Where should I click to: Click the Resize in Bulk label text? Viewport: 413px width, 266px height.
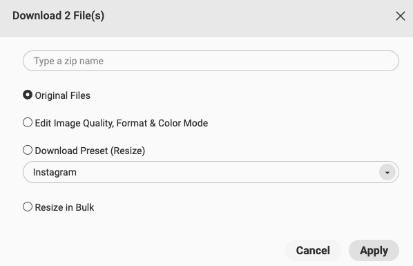64,207
